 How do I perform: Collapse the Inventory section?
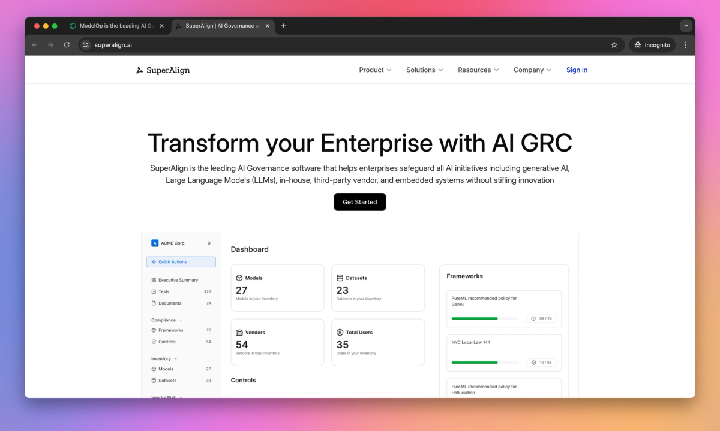164,359
